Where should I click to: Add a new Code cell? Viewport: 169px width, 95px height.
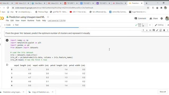point(7,25)
